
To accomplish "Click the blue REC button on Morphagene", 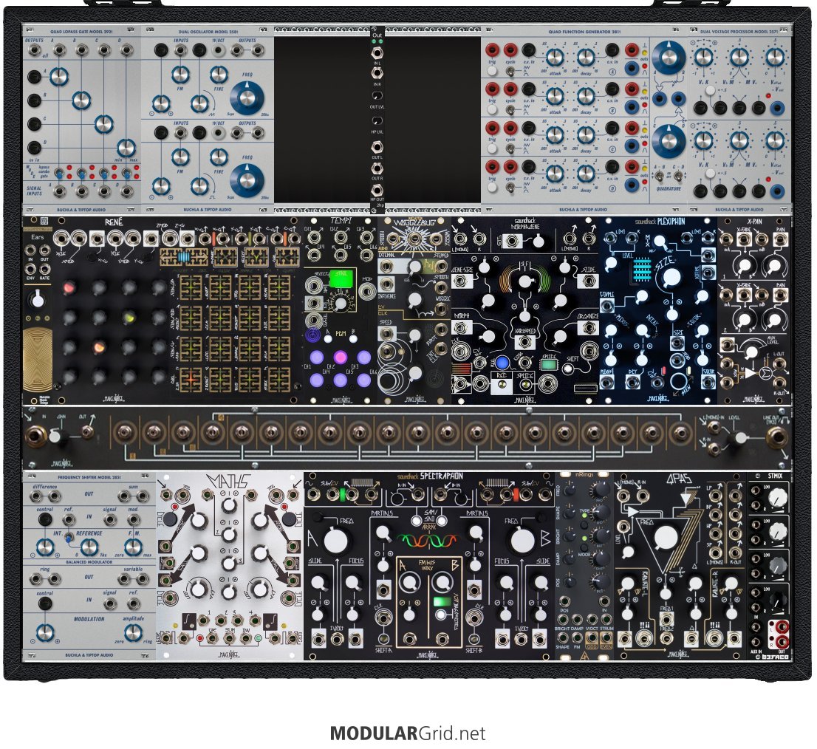I will point(502,363).
